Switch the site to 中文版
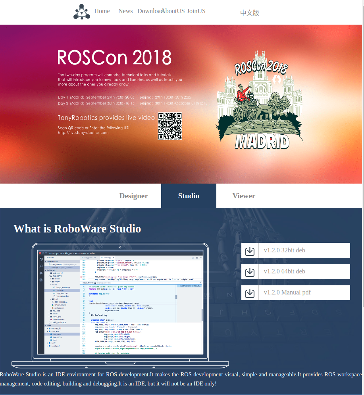Image resolution: width=364 pixels, height=395 pixels. click(250, 13)
